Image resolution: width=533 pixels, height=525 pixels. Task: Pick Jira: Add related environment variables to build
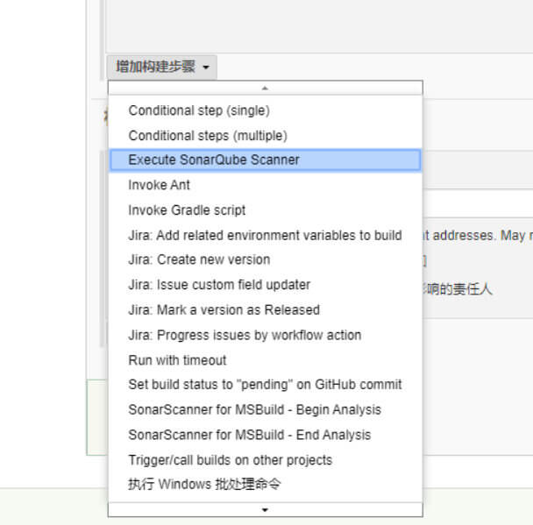pyautogui.click(x=265, y=235)
